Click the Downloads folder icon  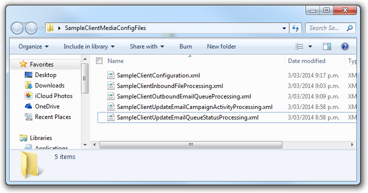[x=28, y=85]
